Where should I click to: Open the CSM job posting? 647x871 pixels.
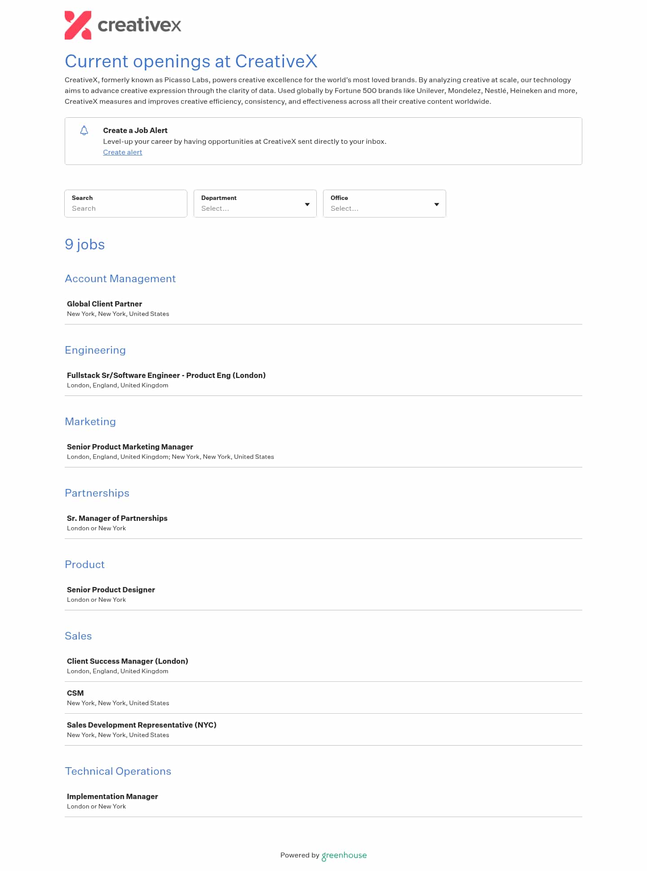click(75, 693)
